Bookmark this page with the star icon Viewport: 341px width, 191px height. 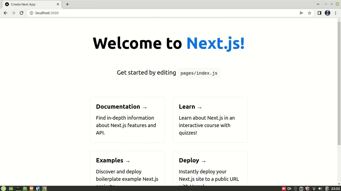pyautogui.click(x=310, y=13)
